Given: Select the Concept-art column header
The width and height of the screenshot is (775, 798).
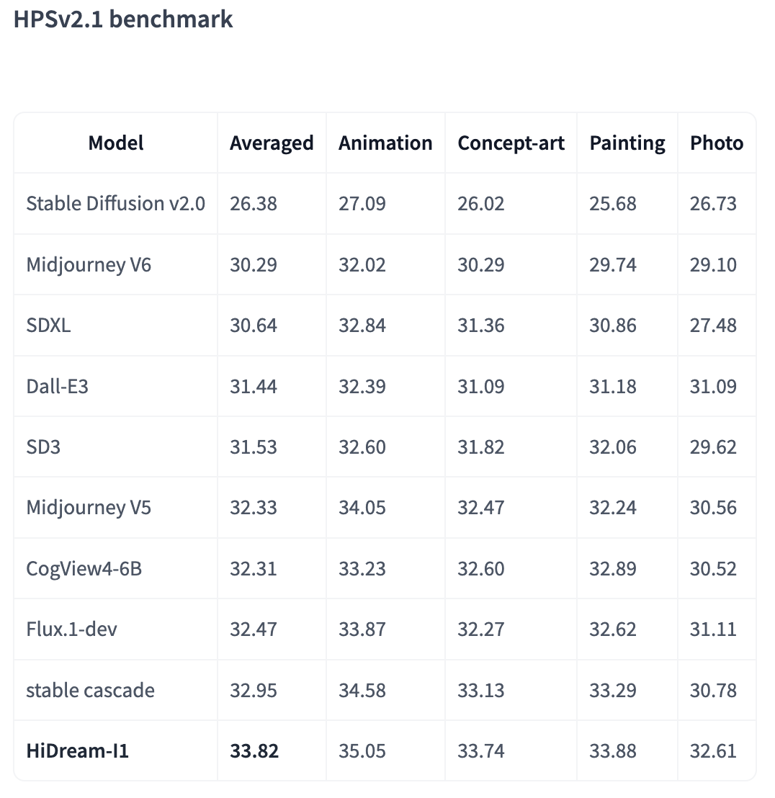Looking at the screenshot, I should [x=511, y=143].
